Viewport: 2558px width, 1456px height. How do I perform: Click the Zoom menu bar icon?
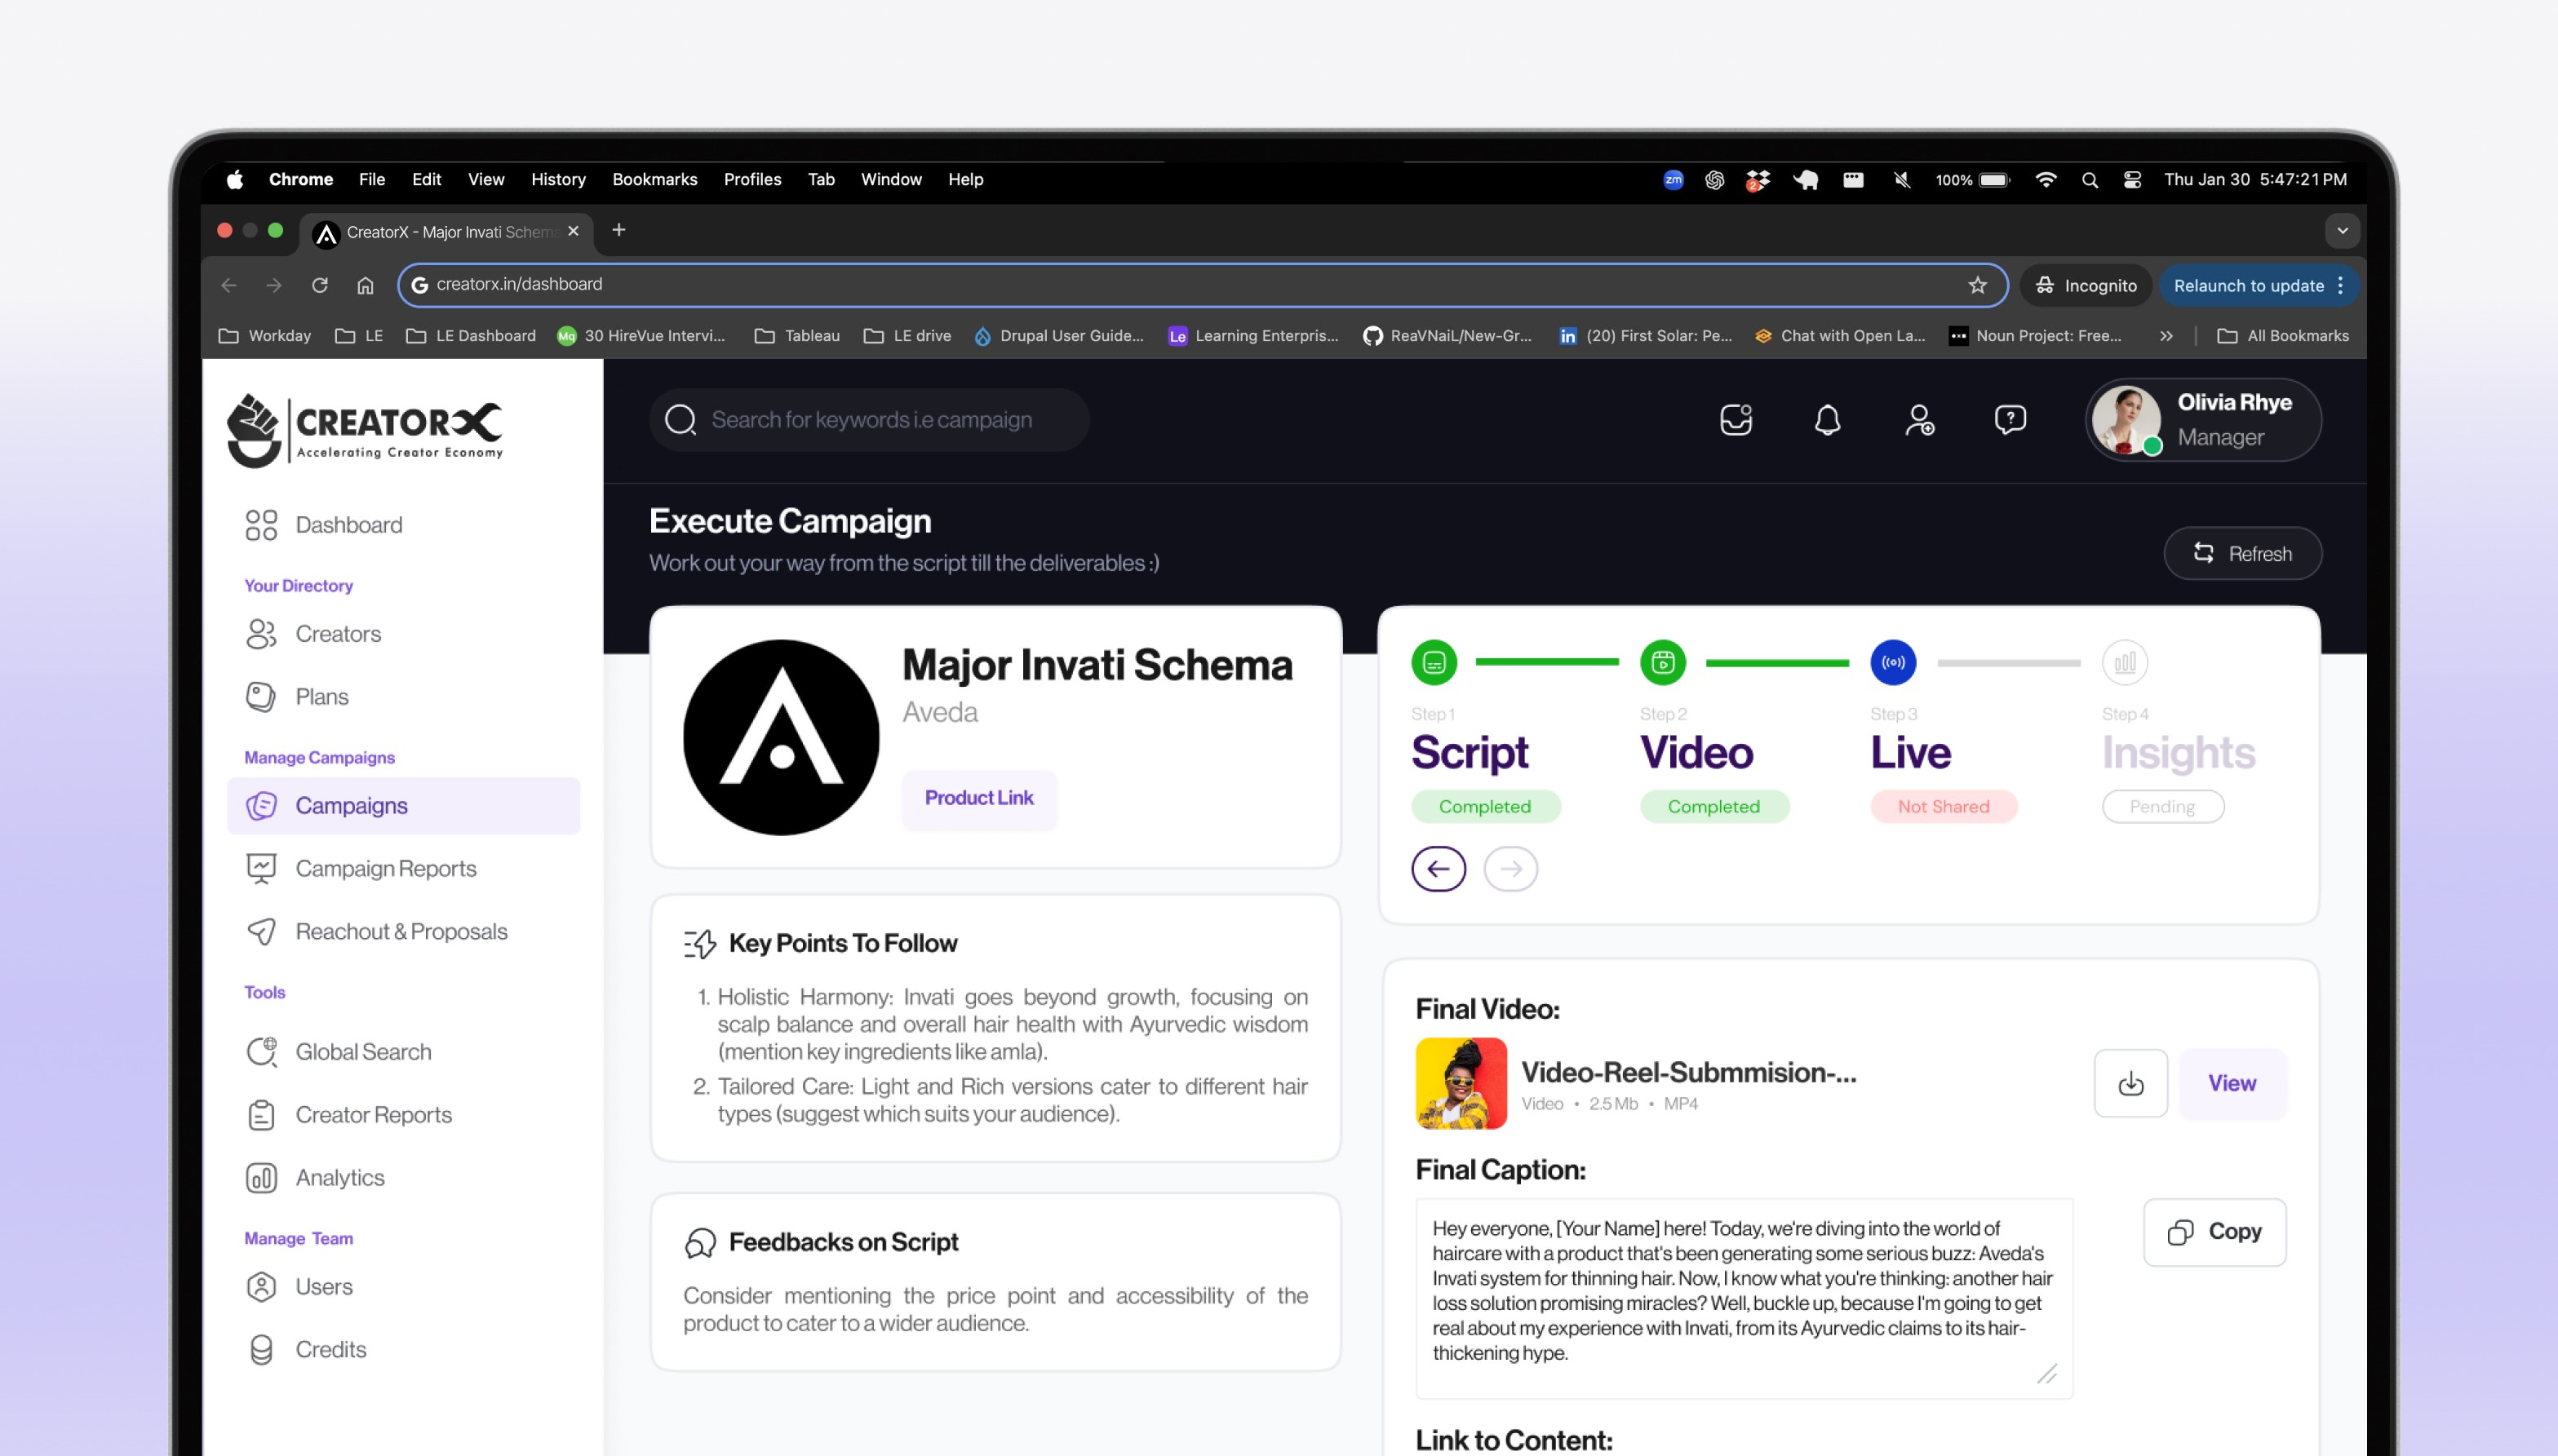(1673, 180)
